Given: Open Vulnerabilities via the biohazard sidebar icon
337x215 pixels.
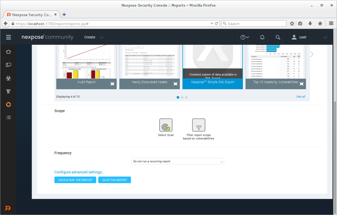Looking at the screenshot, I should pos(8,78).
